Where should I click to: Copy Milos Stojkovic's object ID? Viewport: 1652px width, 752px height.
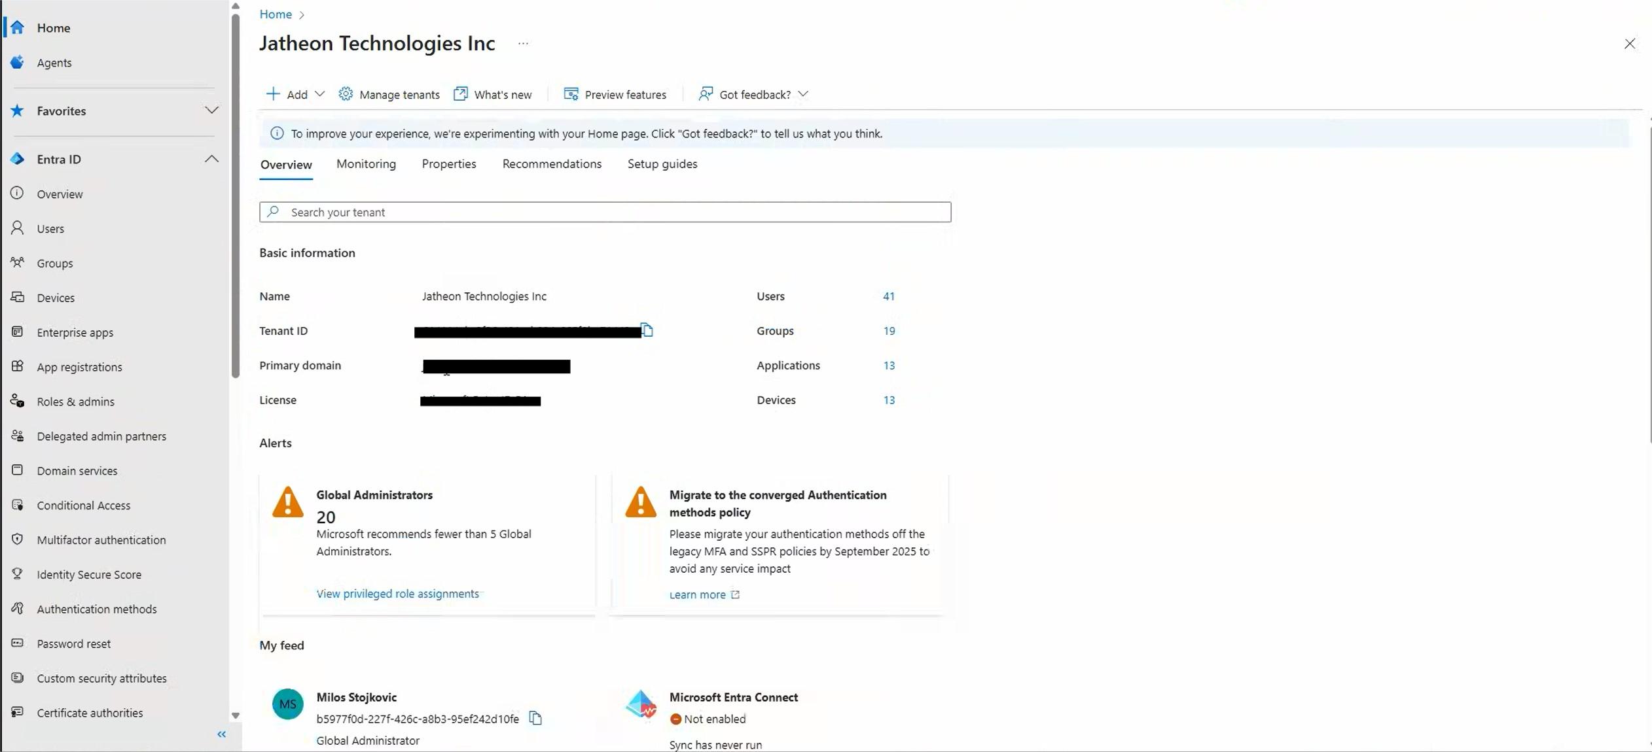click(535, 718)
